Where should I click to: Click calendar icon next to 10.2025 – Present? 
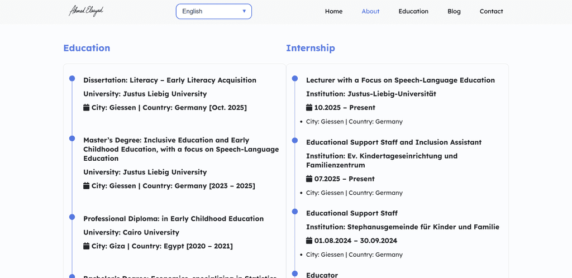(309, 107)
